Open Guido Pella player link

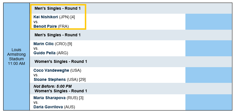point(44,53)
